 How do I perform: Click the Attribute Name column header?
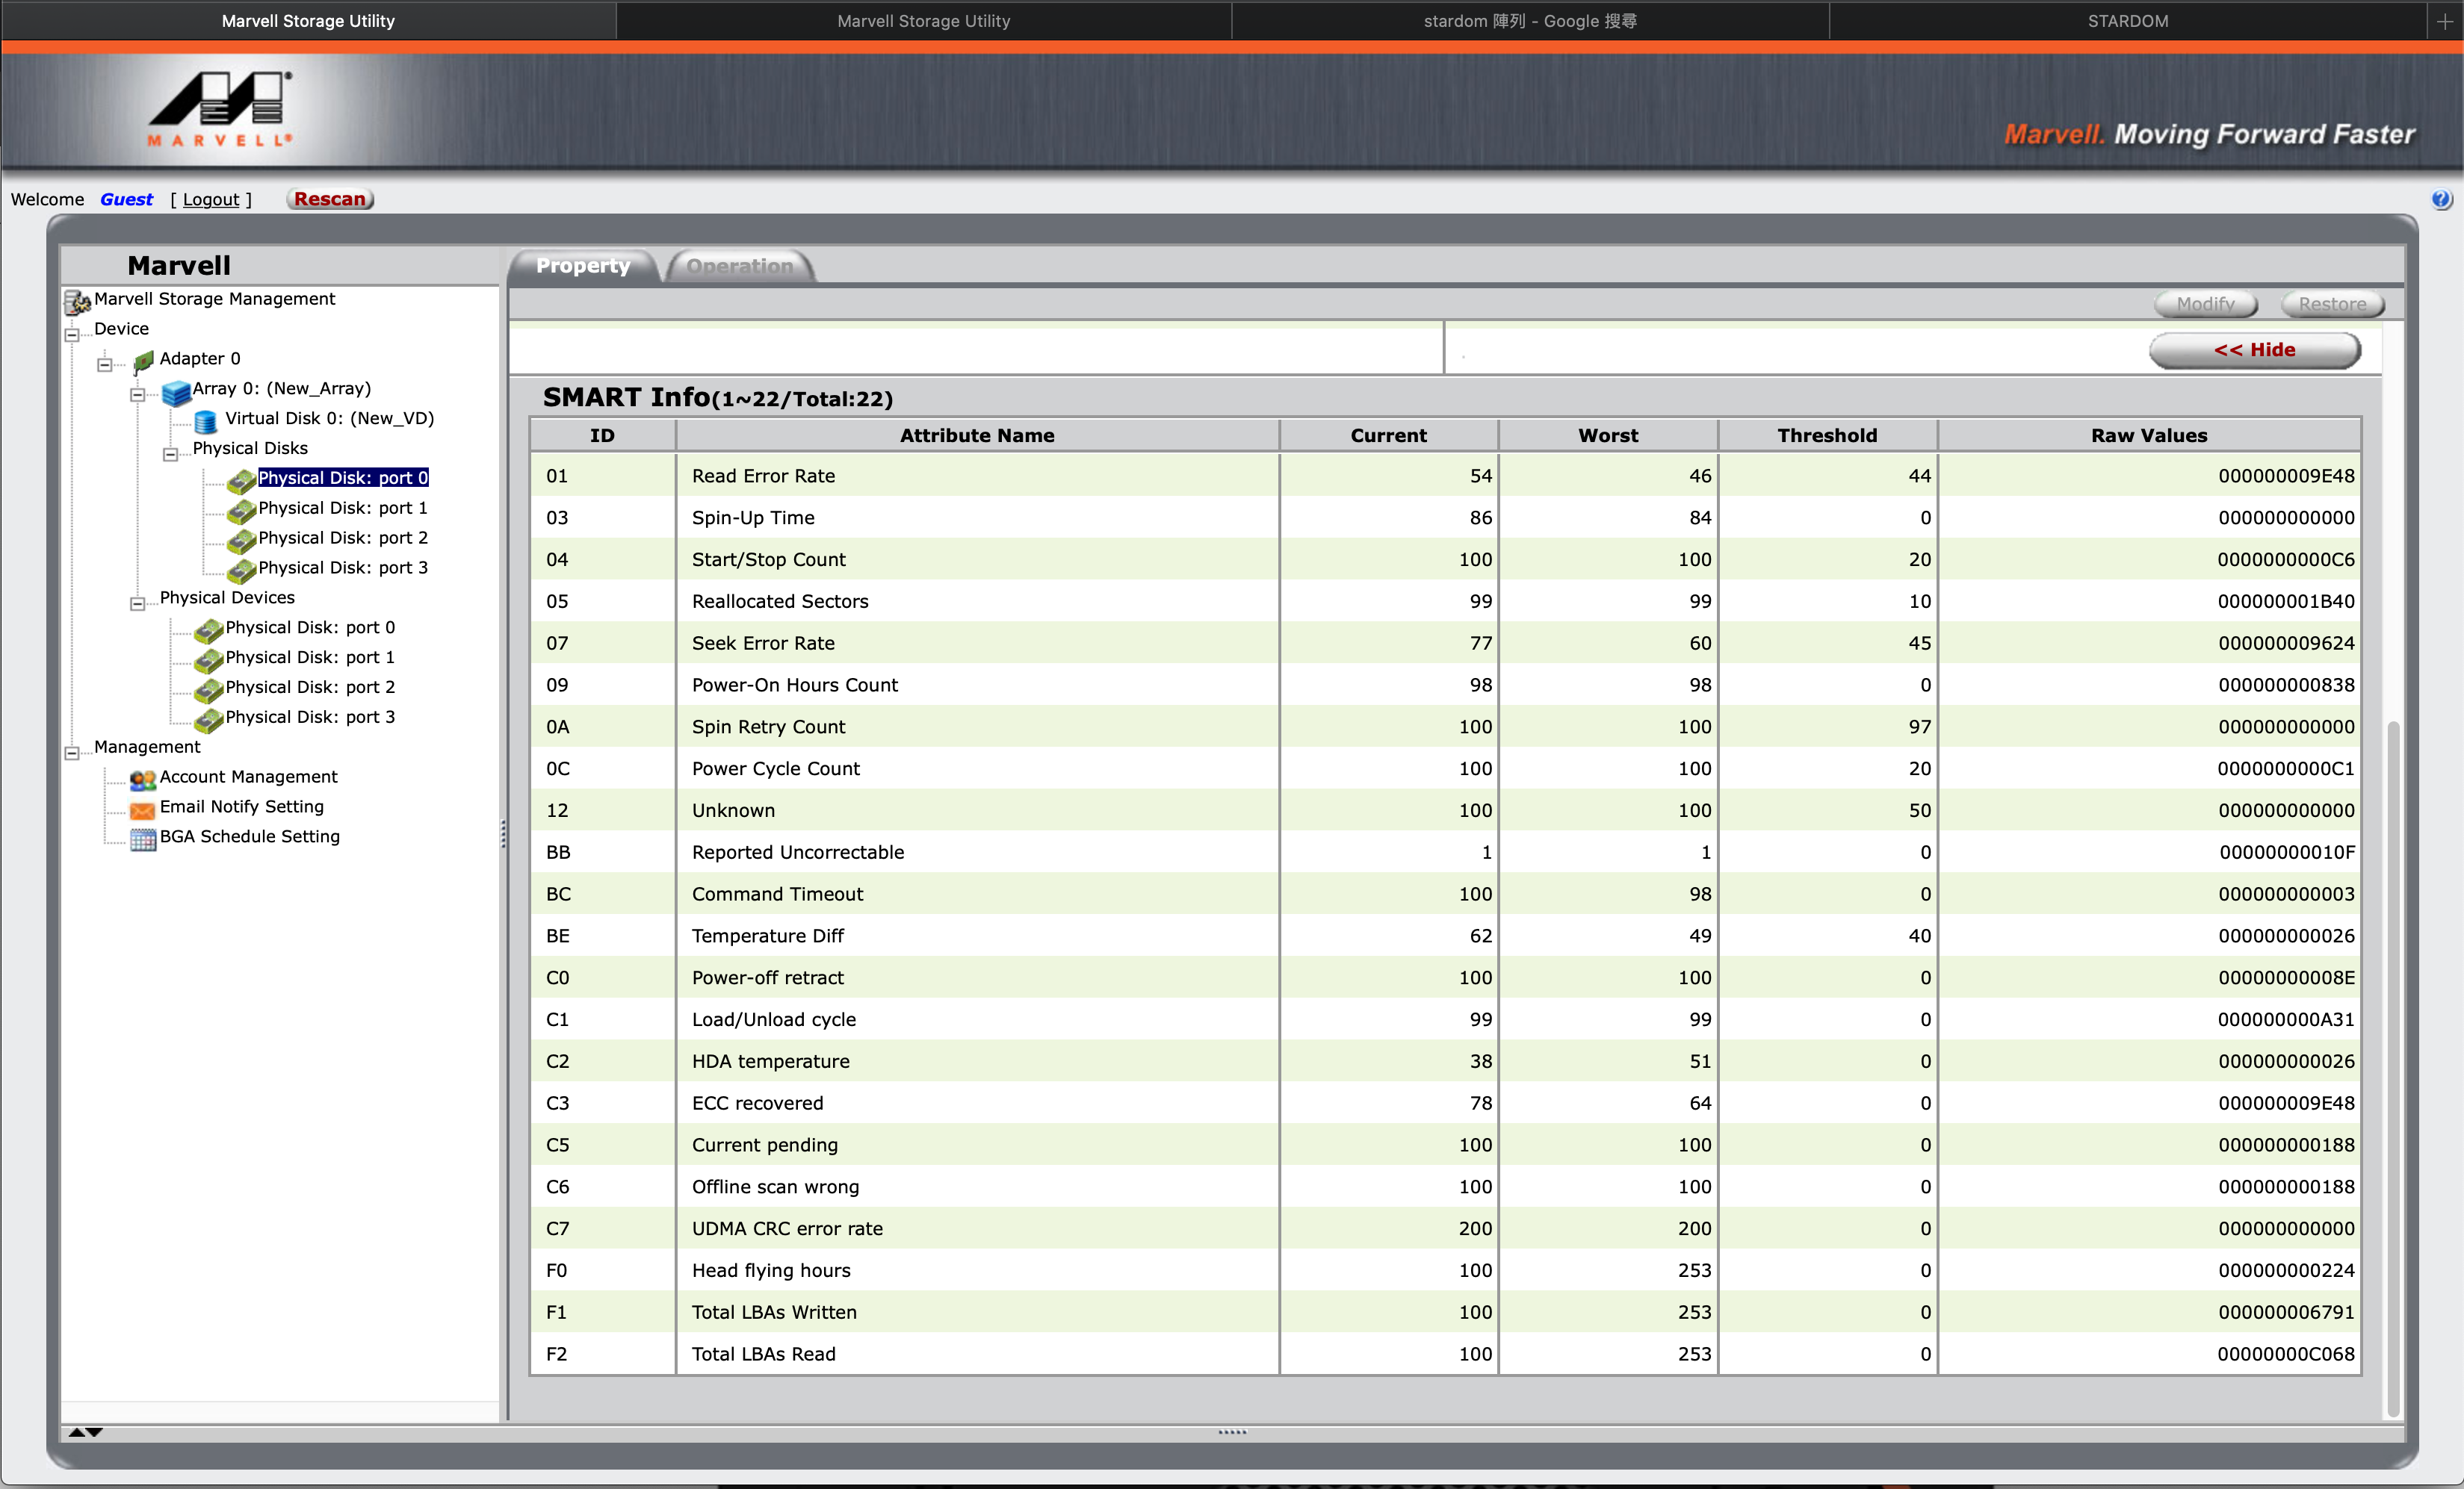tap(977, 435)
